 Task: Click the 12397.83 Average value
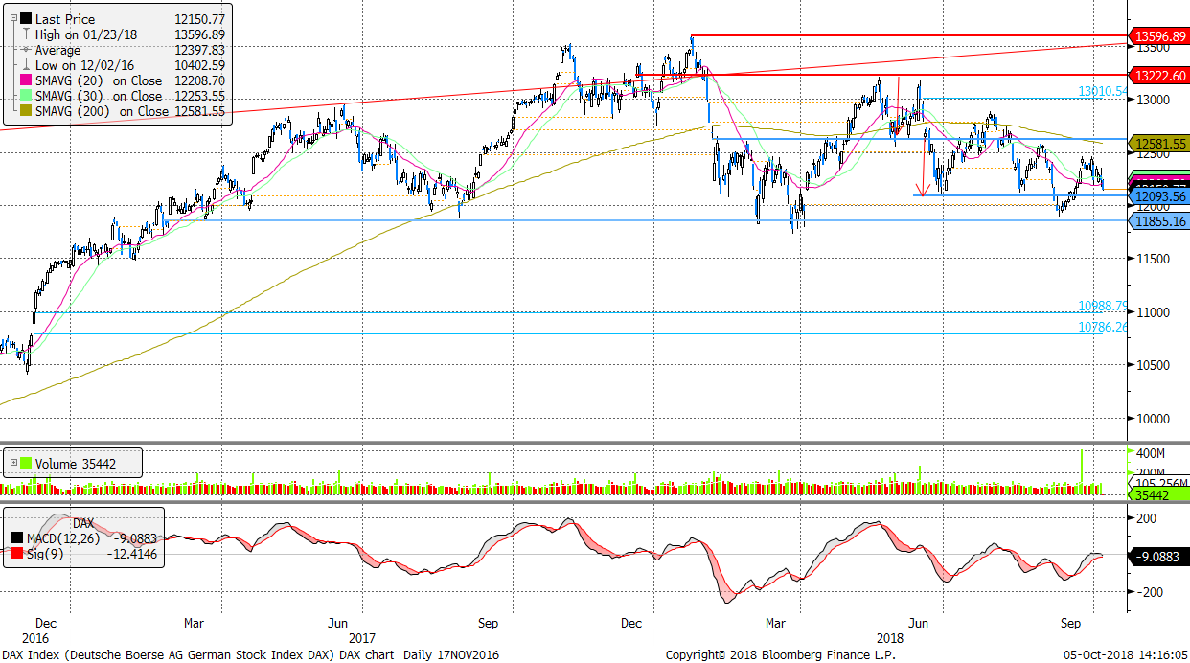click(198, 50)
